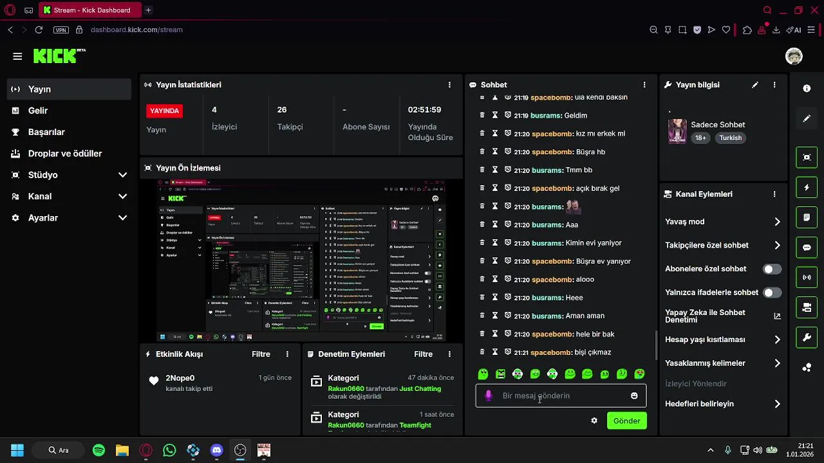Open the info icon in the right sidebar
The width and height of the screenshot is (824, 463).
point(807,89)
